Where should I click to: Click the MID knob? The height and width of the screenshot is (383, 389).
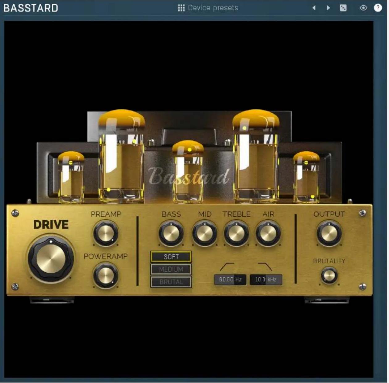[x=204, y=234]
